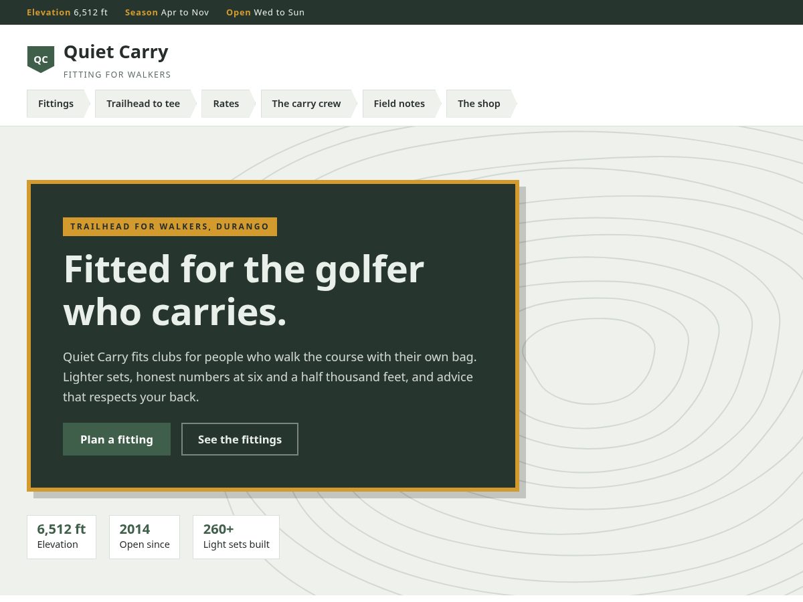Visit The shop nav item
This screenshot has height=602, width=803.
tap(481, 104)
